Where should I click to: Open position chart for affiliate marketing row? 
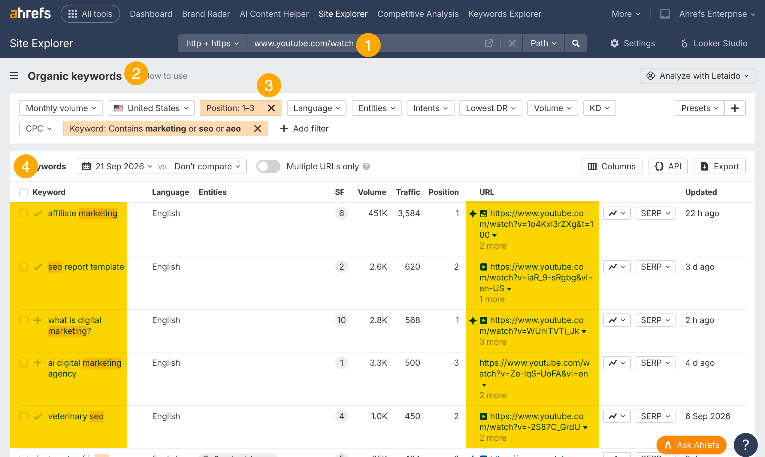coord(617,213)
